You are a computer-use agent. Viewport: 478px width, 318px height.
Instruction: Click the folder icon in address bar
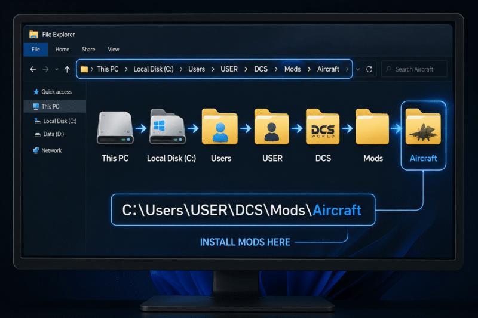(84, 69)
